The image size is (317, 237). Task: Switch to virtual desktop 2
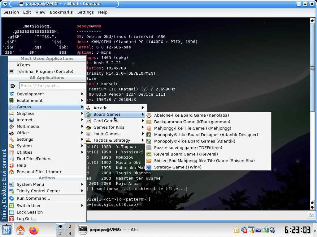70,226
